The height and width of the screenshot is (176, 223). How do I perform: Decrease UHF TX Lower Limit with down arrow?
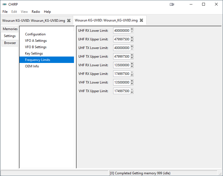pos(132,49)
